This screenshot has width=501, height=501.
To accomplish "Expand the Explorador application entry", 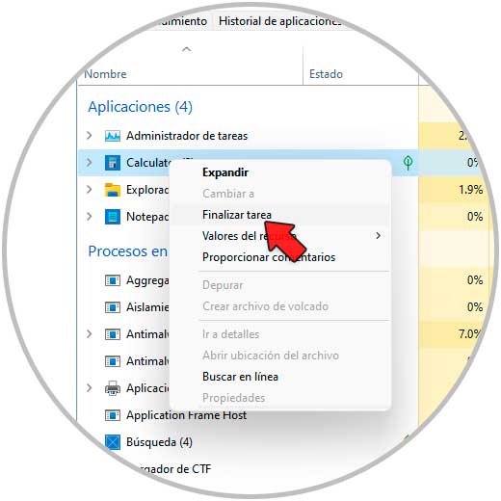I will 89,190.
